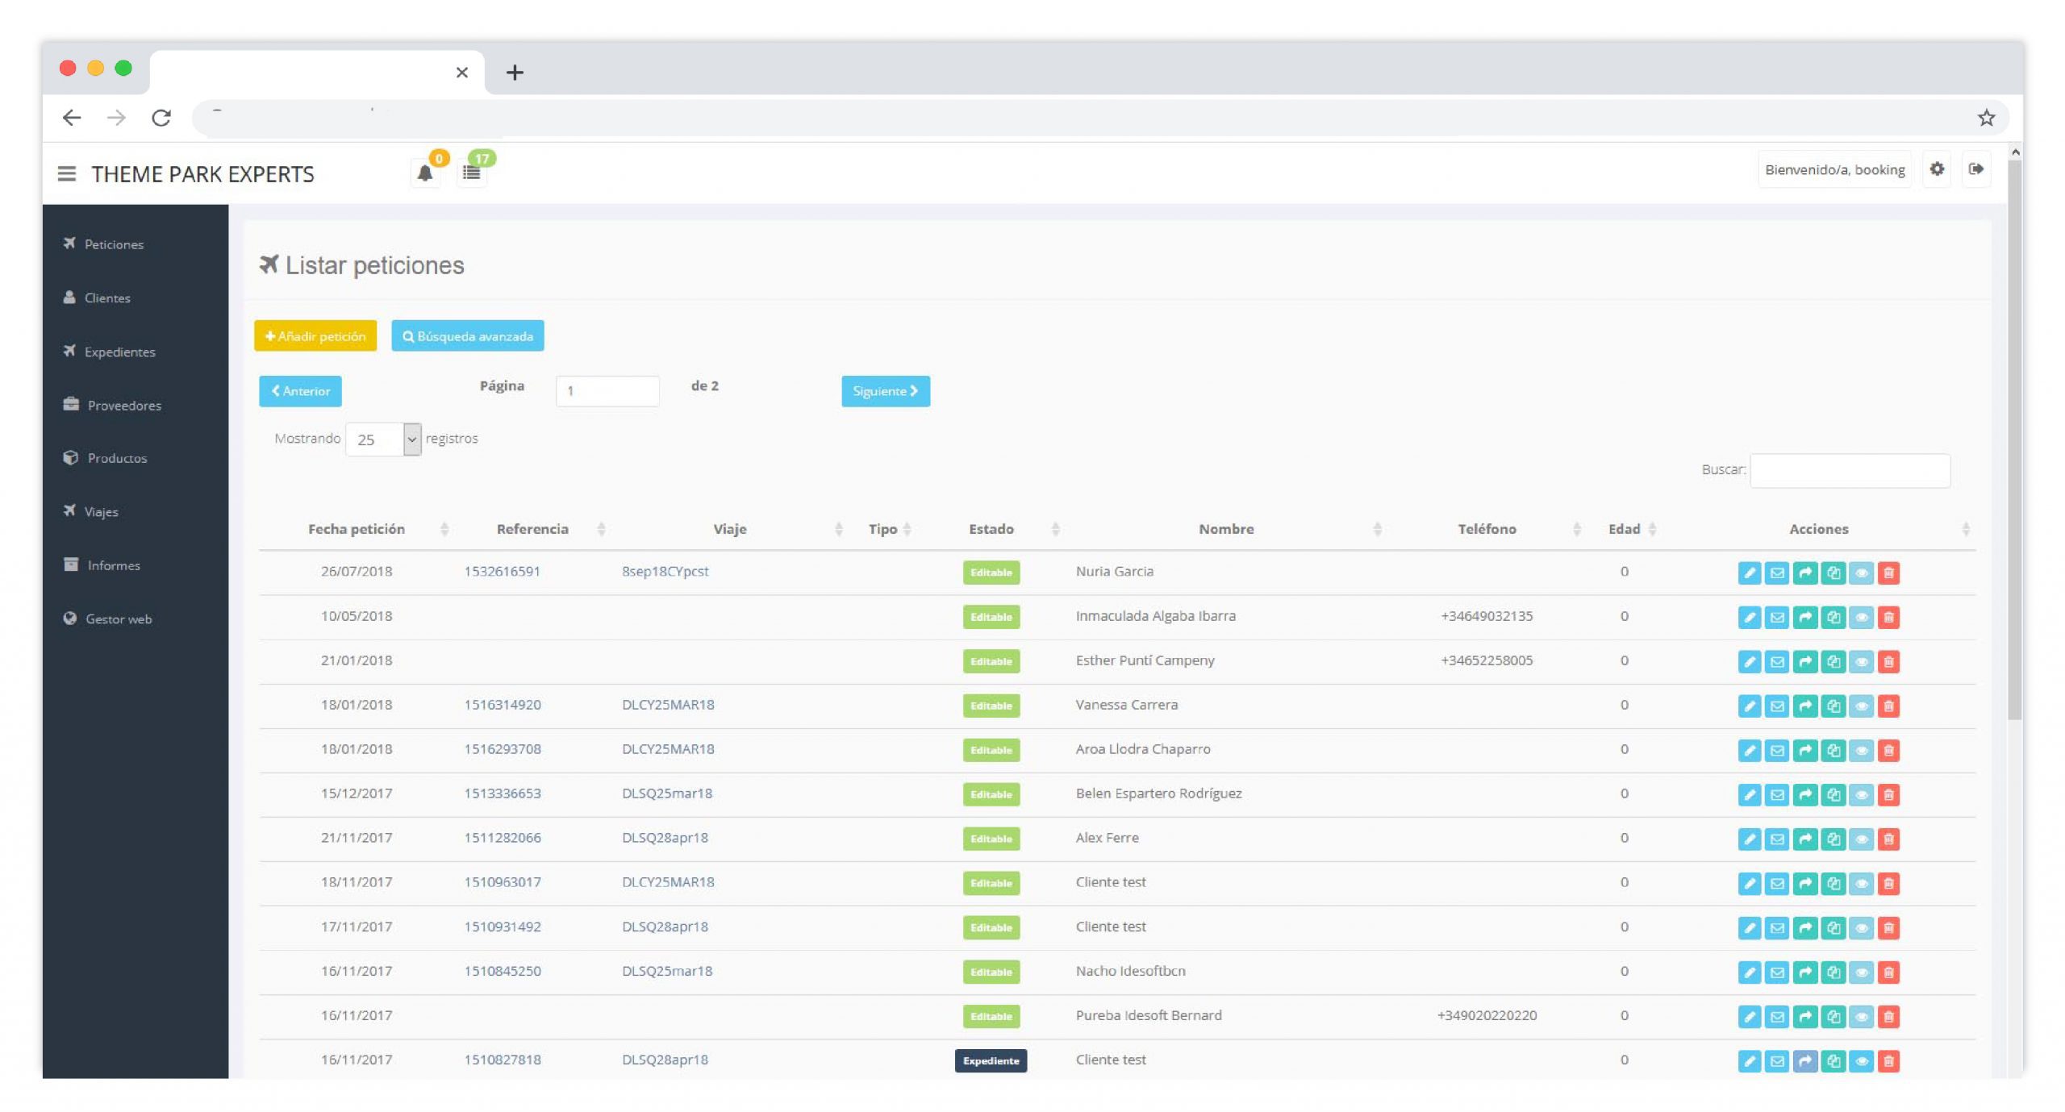Click the Siguiente page button

click(x=885, y=391)
